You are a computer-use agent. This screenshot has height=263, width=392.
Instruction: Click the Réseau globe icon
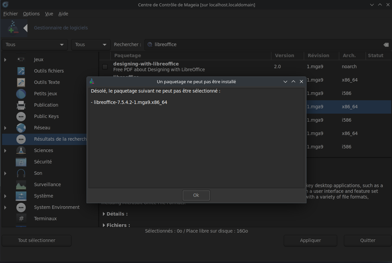[21, 128]
